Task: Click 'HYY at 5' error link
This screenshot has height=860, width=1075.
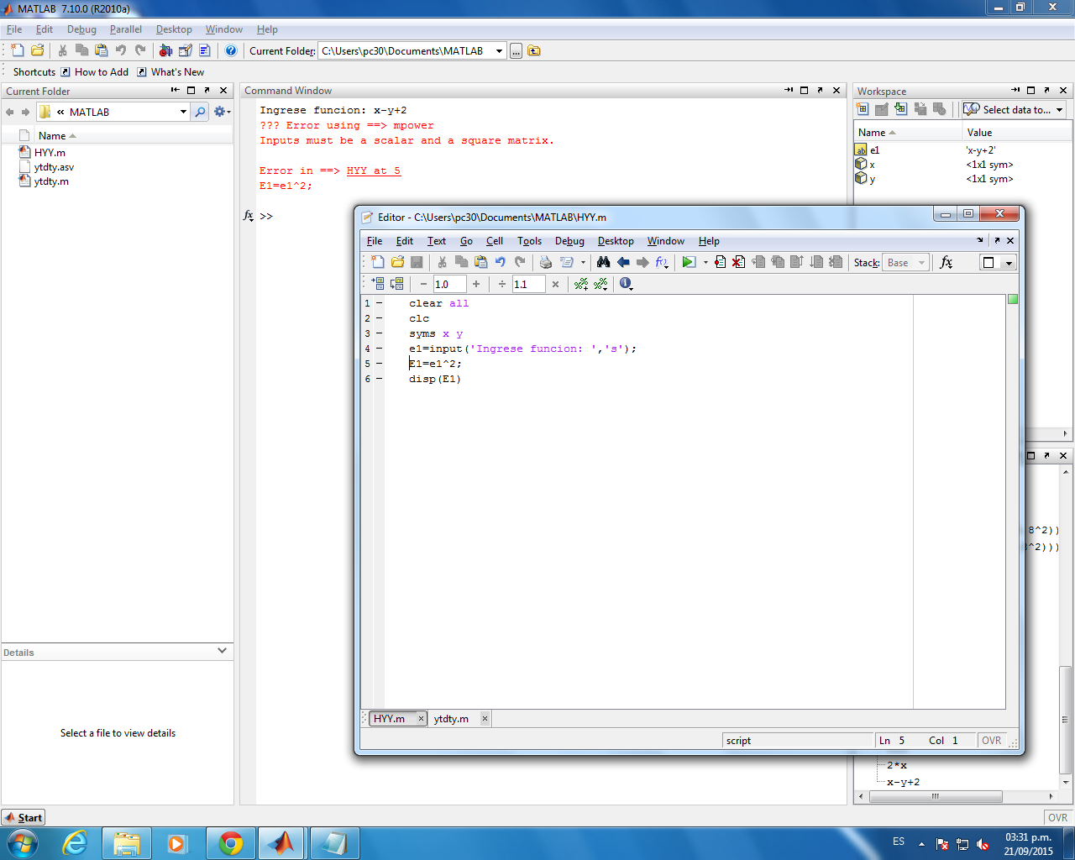Action: [x=374, y=170]
